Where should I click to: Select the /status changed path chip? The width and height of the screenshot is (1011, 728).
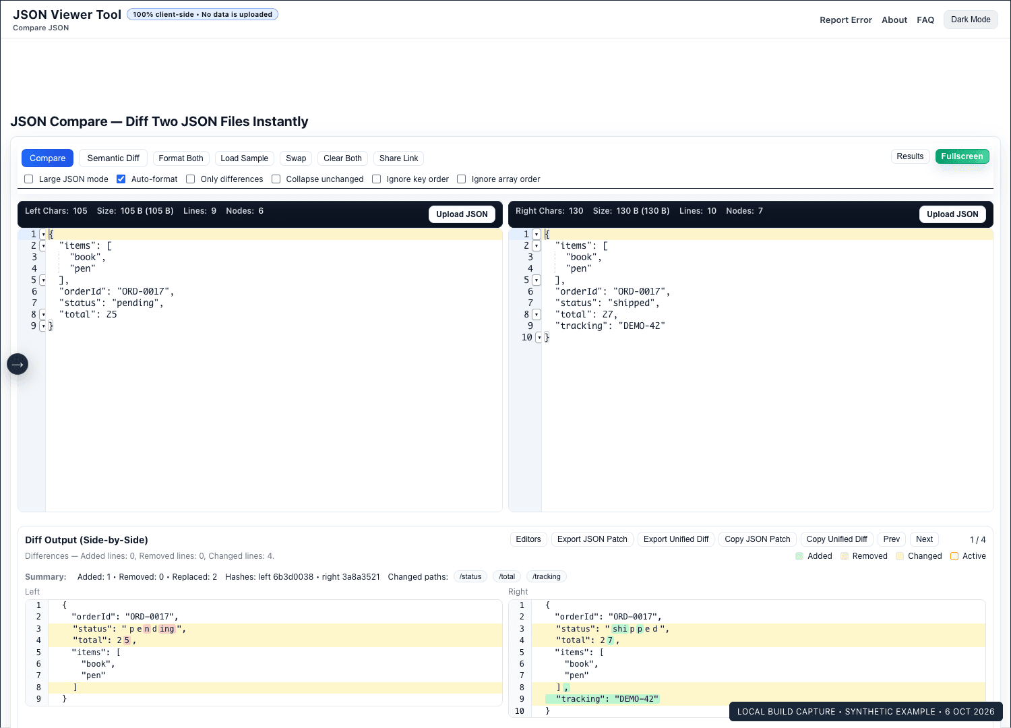click(x=470, y=577)
